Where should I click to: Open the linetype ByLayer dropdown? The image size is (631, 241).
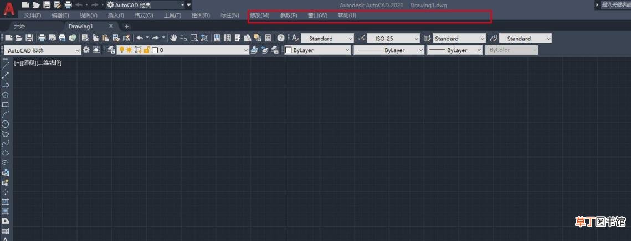389,50
